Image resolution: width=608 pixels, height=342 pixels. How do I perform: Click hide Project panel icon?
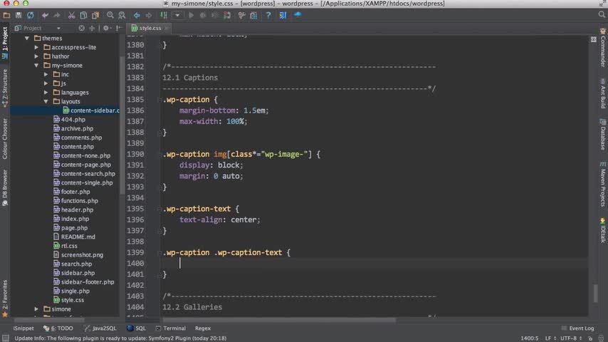pos(119,28)
